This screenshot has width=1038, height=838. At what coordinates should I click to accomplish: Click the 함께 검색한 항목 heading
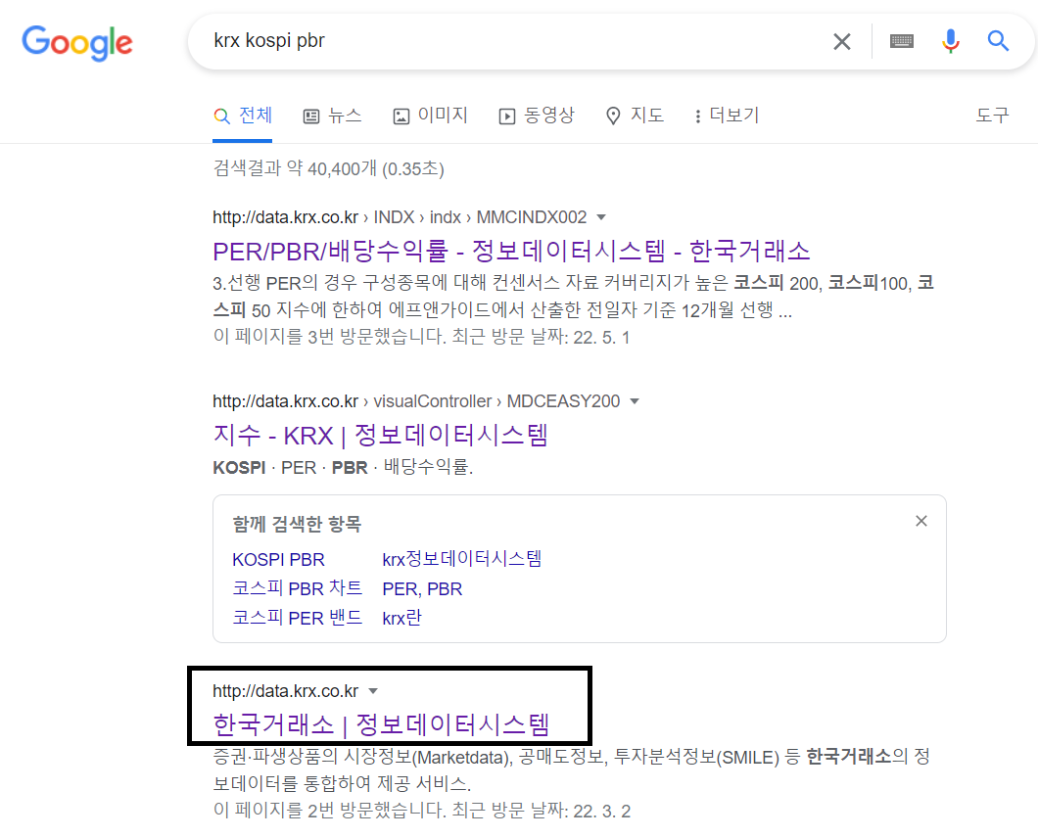[x=297, y=525]
